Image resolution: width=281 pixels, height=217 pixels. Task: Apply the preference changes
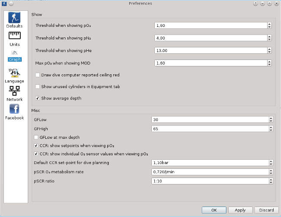[240, 210]
